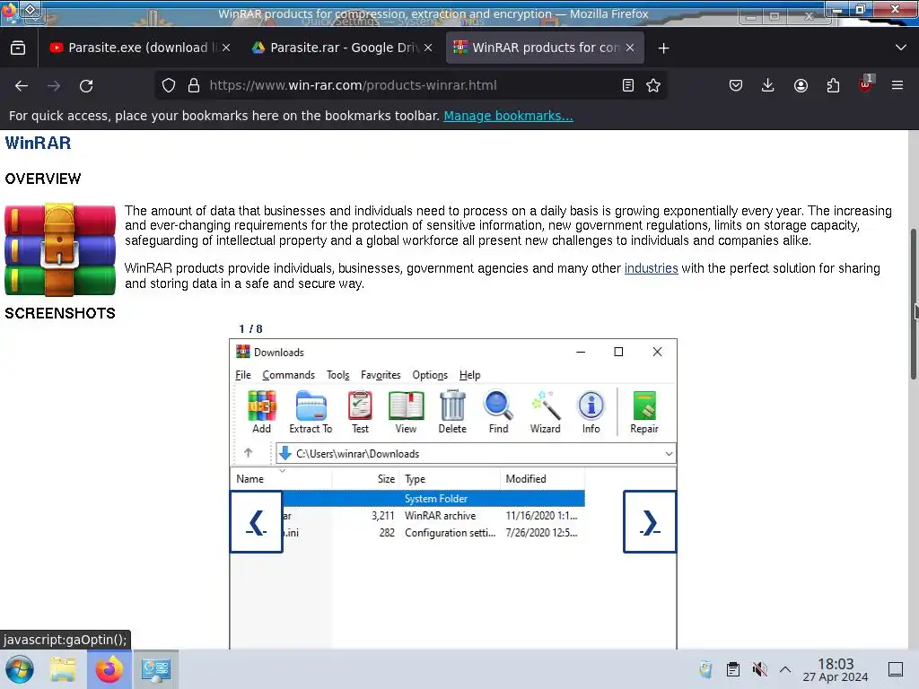This screenshot has width=919, height=689.
Task: Open the system settings taskbar icon
Action: (x=156, y=669)
